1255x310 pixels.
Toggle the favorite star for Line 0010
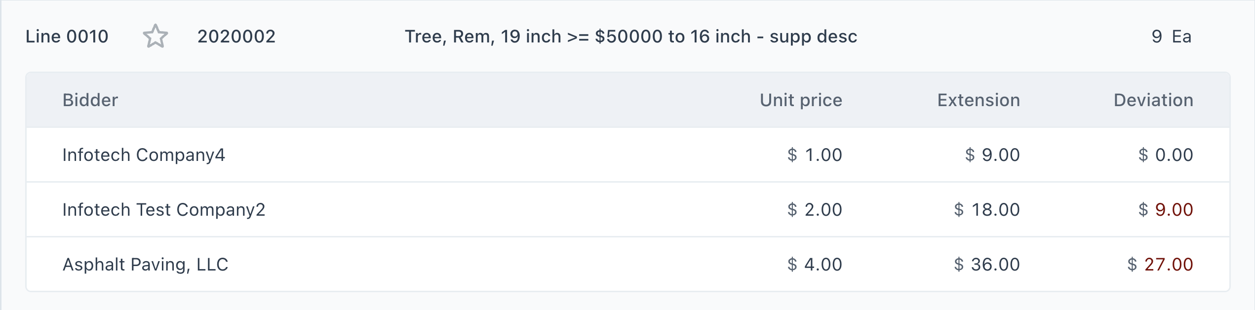(156, 37)
